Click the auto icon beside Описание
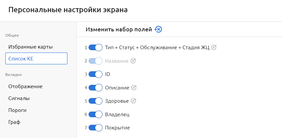Image resolution: width=282 pixels, height=138 pixels. (x=134, y=87)
